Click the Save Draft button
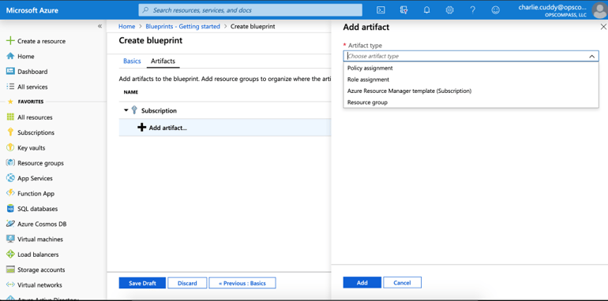608x301 pixels. (x=142, y=283)
